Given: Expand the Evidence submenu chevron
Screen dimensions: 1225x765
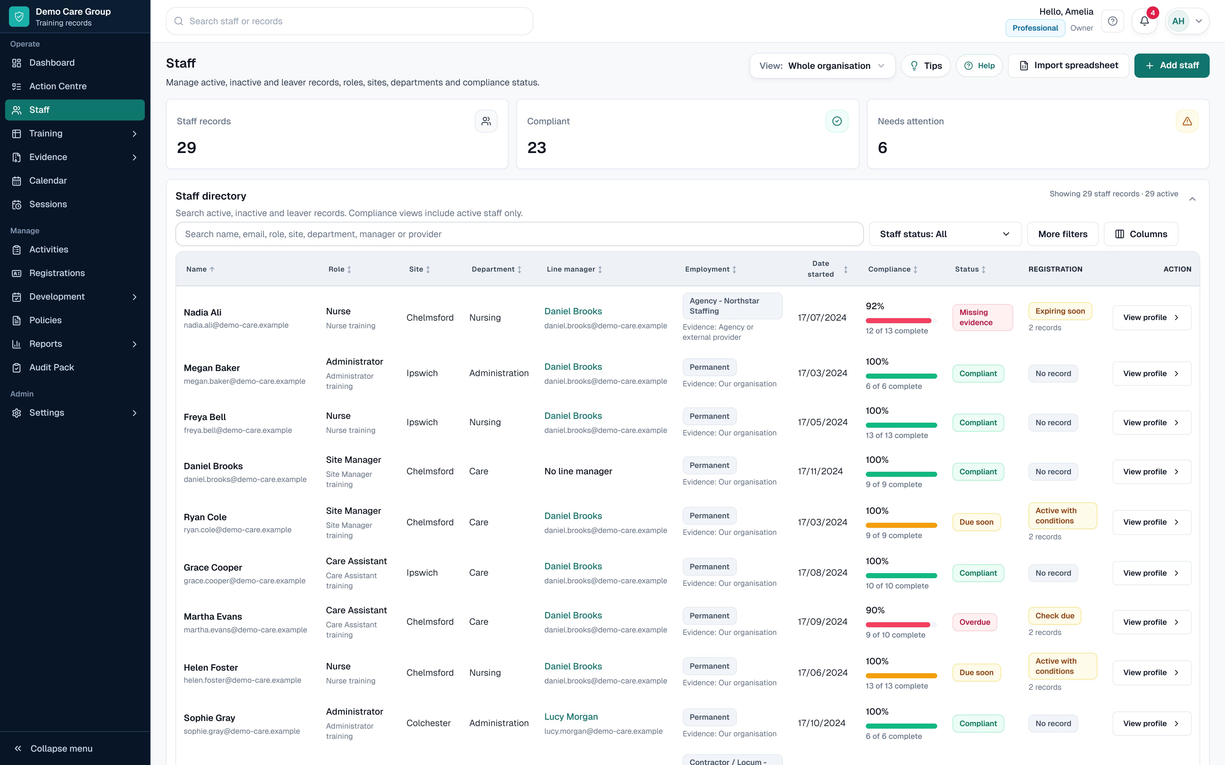Looking at the screenshot, I should pos(135,157).
